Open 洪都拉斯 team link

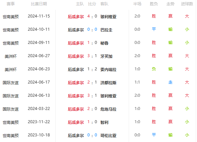pos(108,83)
